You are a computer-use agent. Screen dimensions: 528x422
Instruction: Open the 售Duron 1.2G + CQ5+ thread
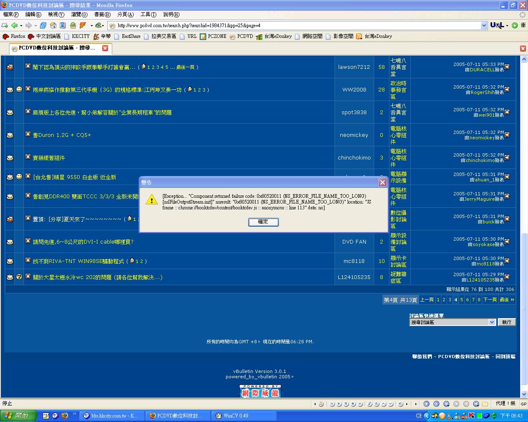pyautogui.click(x=62, y=135)
